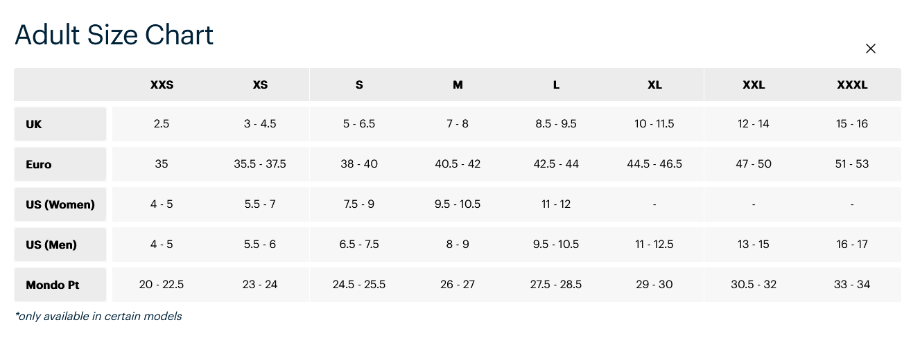
Task: Click UK size 7 - 8 cell
Action: coord(458,124)
